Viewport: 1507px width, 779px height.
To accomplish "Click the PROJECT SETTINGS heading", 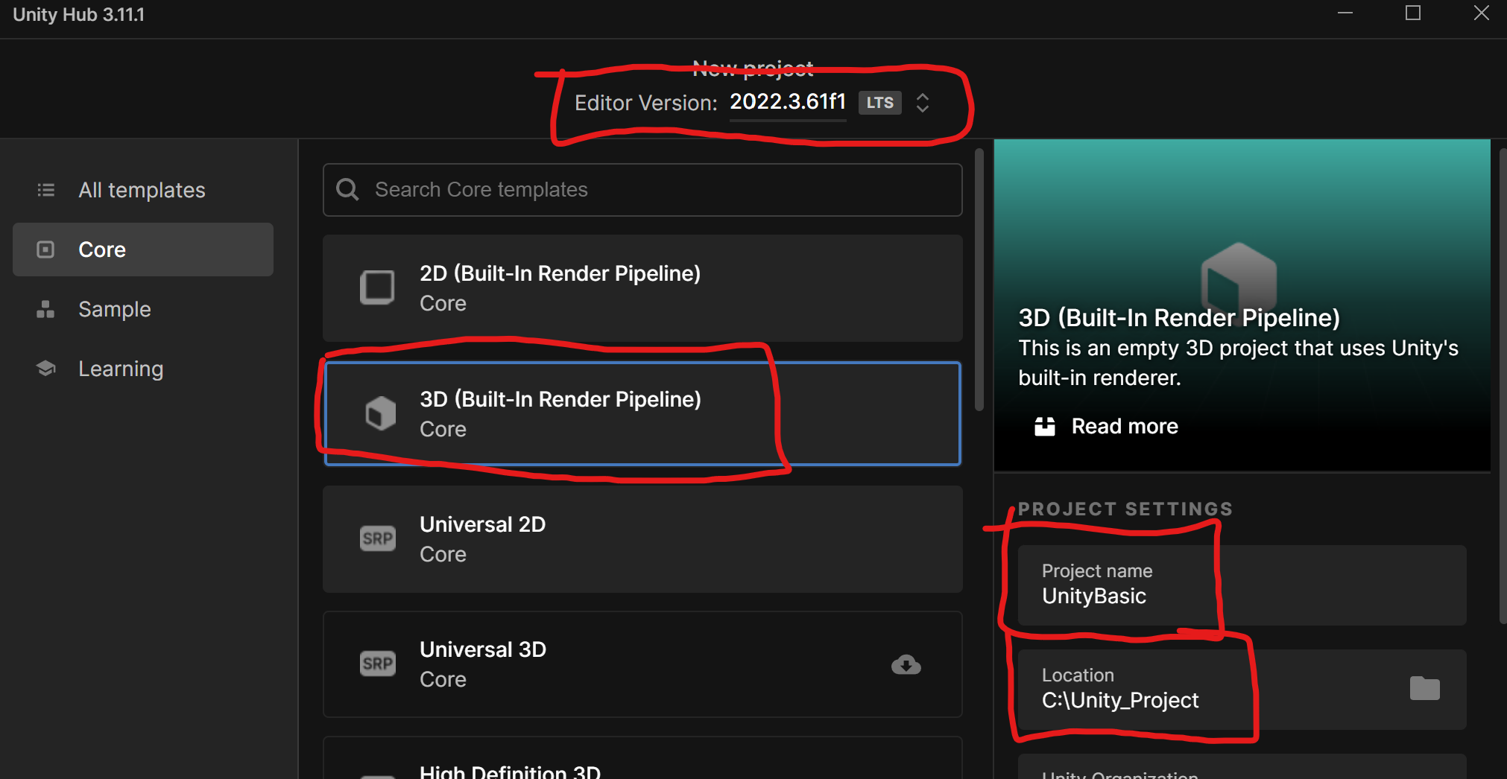I will [x=1125, y=509].
